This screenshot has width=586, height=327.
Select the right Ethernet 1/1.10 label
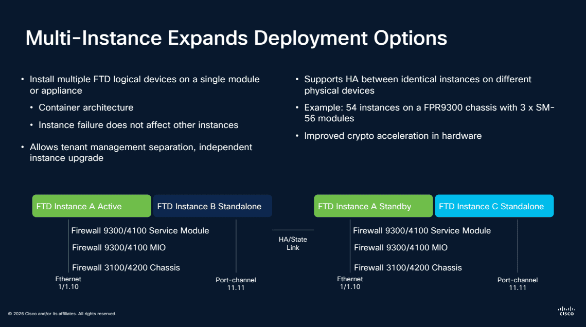tap(349, 282)
